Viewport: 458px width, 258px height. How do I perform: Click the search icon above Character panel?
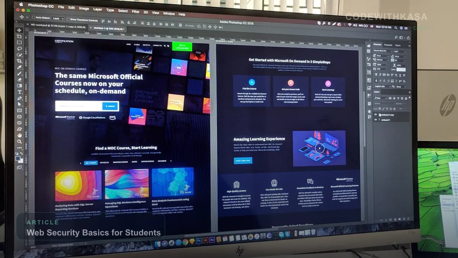pos(396,37)
